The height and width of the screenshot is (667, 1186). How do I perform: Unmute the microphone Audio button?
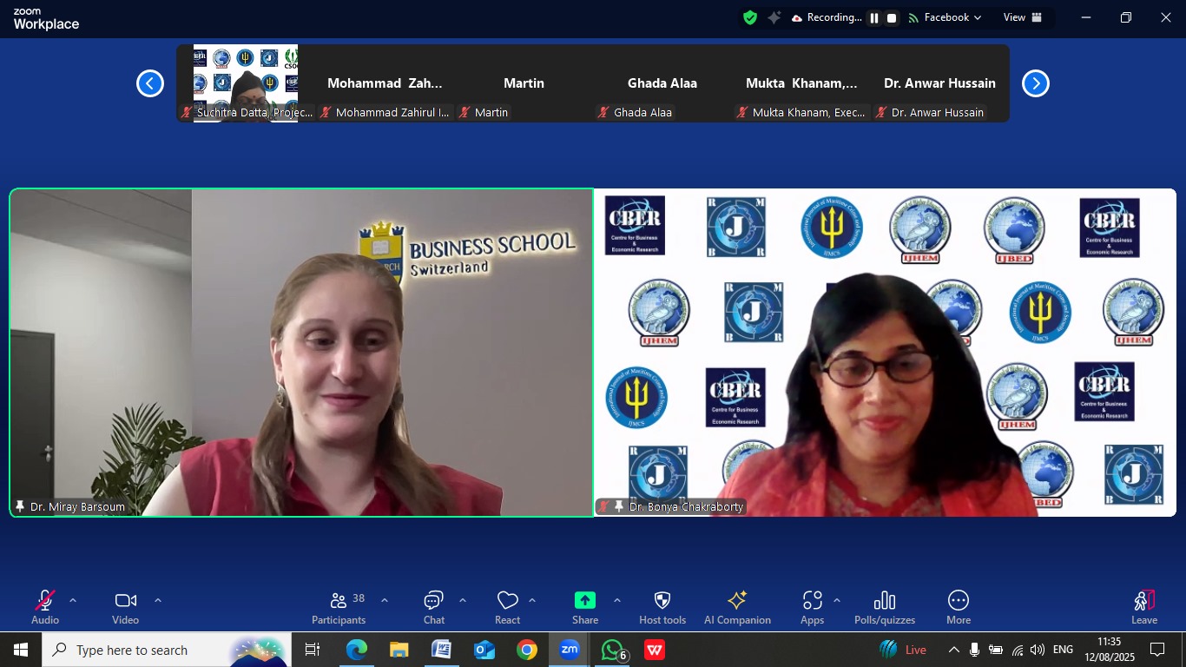pyautogui.click(x=45, y=607)
